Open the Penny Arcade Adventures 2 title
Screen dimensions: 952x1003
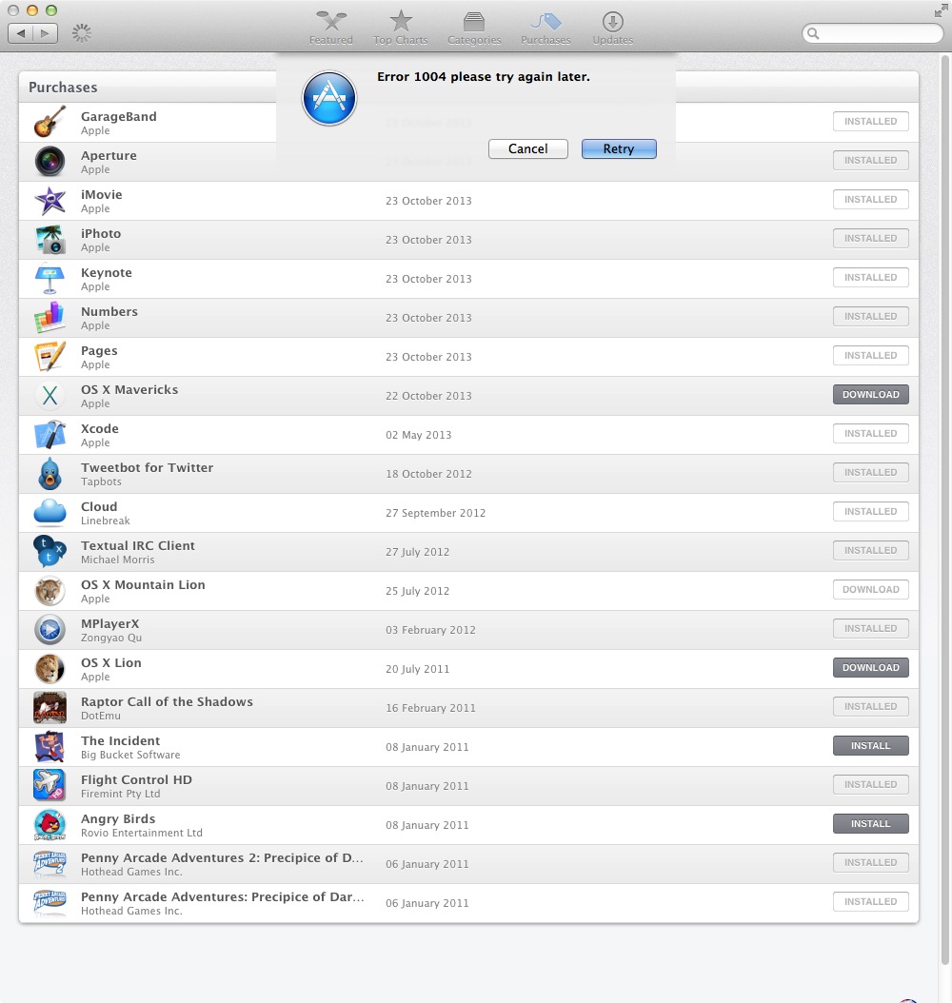tap(222, 857)
